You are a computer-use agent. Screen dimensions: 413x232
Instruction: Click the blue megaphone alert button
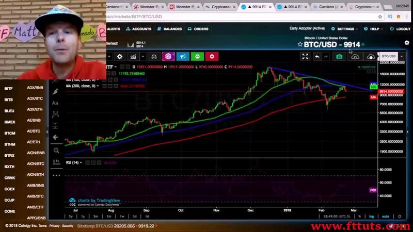click(183, 56)
